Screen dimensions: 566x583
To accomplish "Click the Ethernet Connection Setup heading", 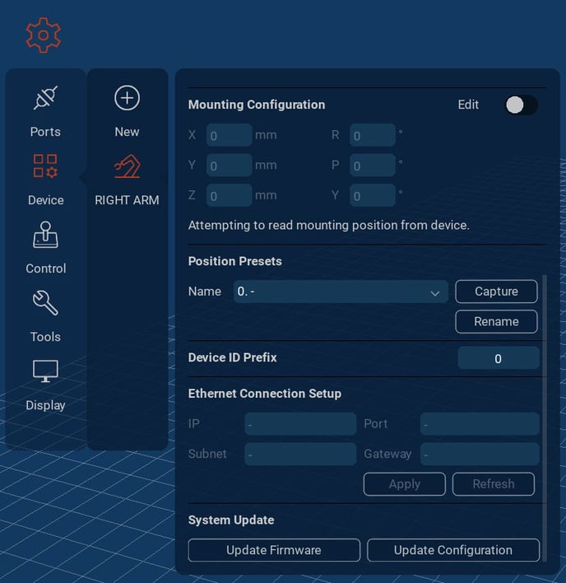I will 264,394.
